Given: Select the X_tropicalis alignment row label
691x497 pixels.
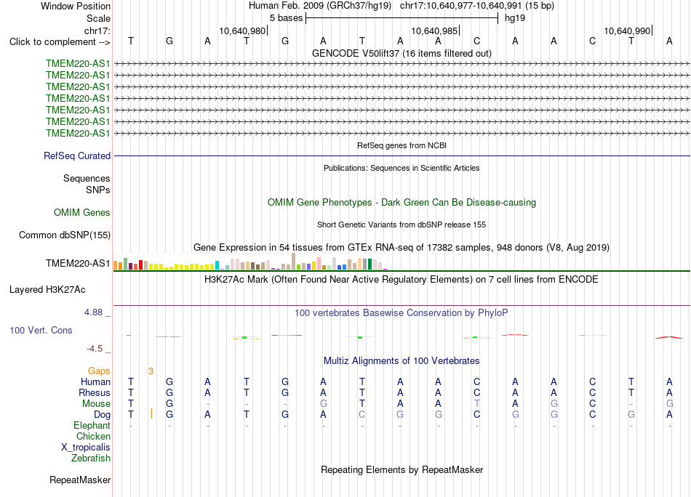Looking at the screenshot, I should [x=86, y=448].
